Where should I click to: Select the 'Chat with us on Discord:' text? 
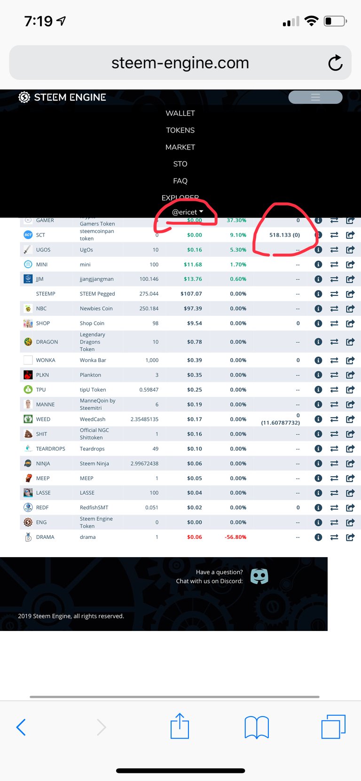[x=209, y=581]
